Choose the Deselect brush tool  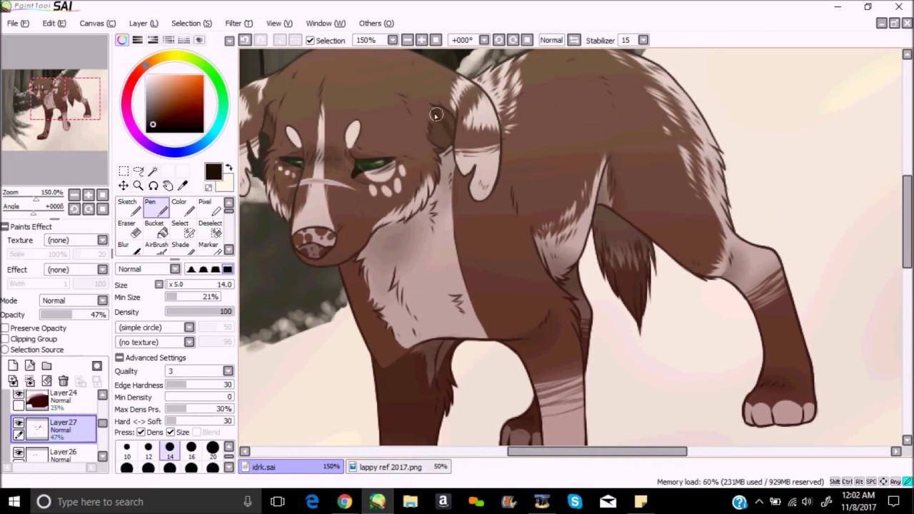click(x=209, y=228)
